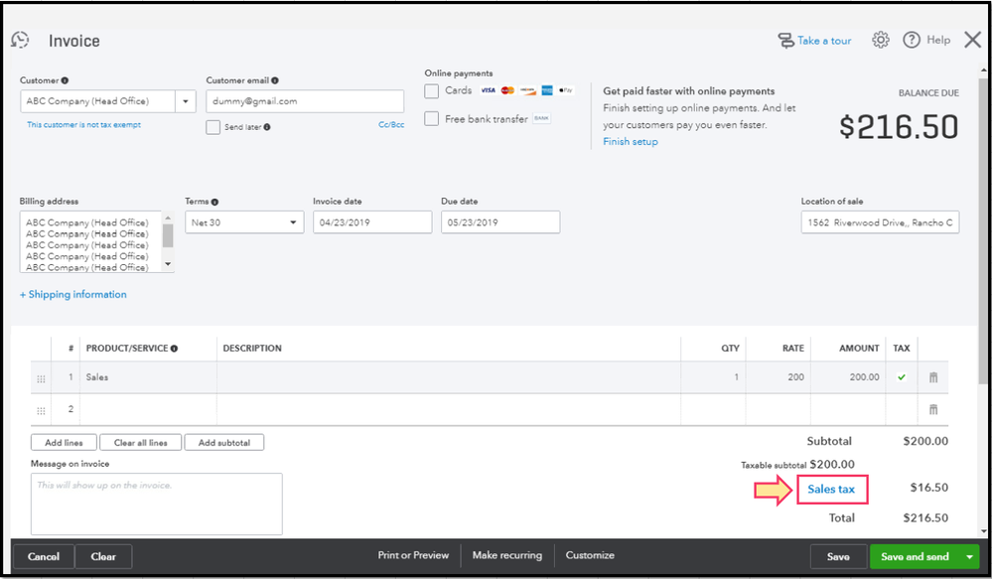Expand the Customer dropdown

pos(186,101)
